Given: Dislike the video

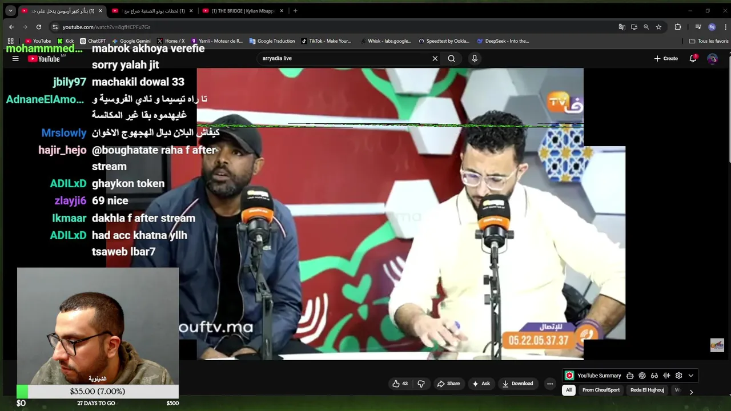Looking at the screenshot, I should [421, 384].
